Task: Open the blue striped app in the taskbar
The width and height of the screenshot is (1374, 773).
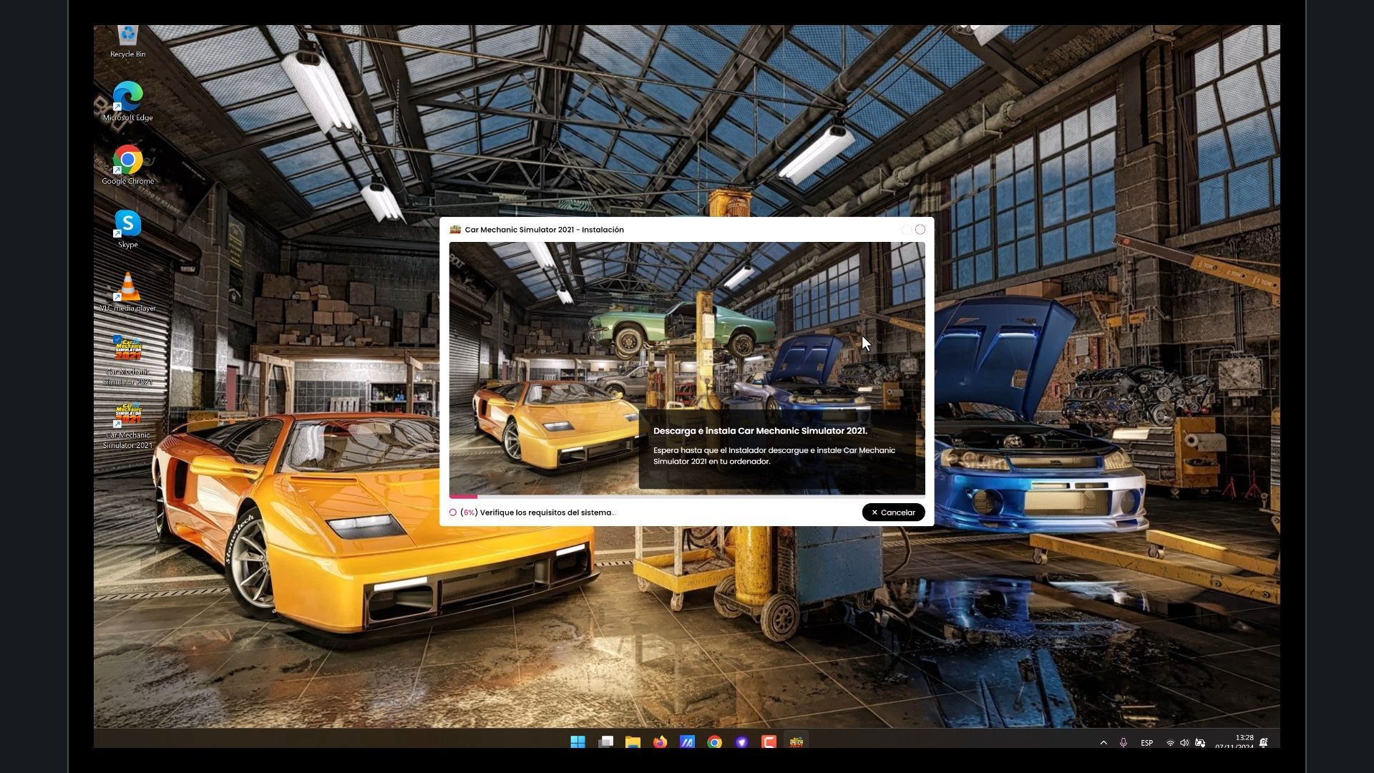Action: (x=687, y=742)
